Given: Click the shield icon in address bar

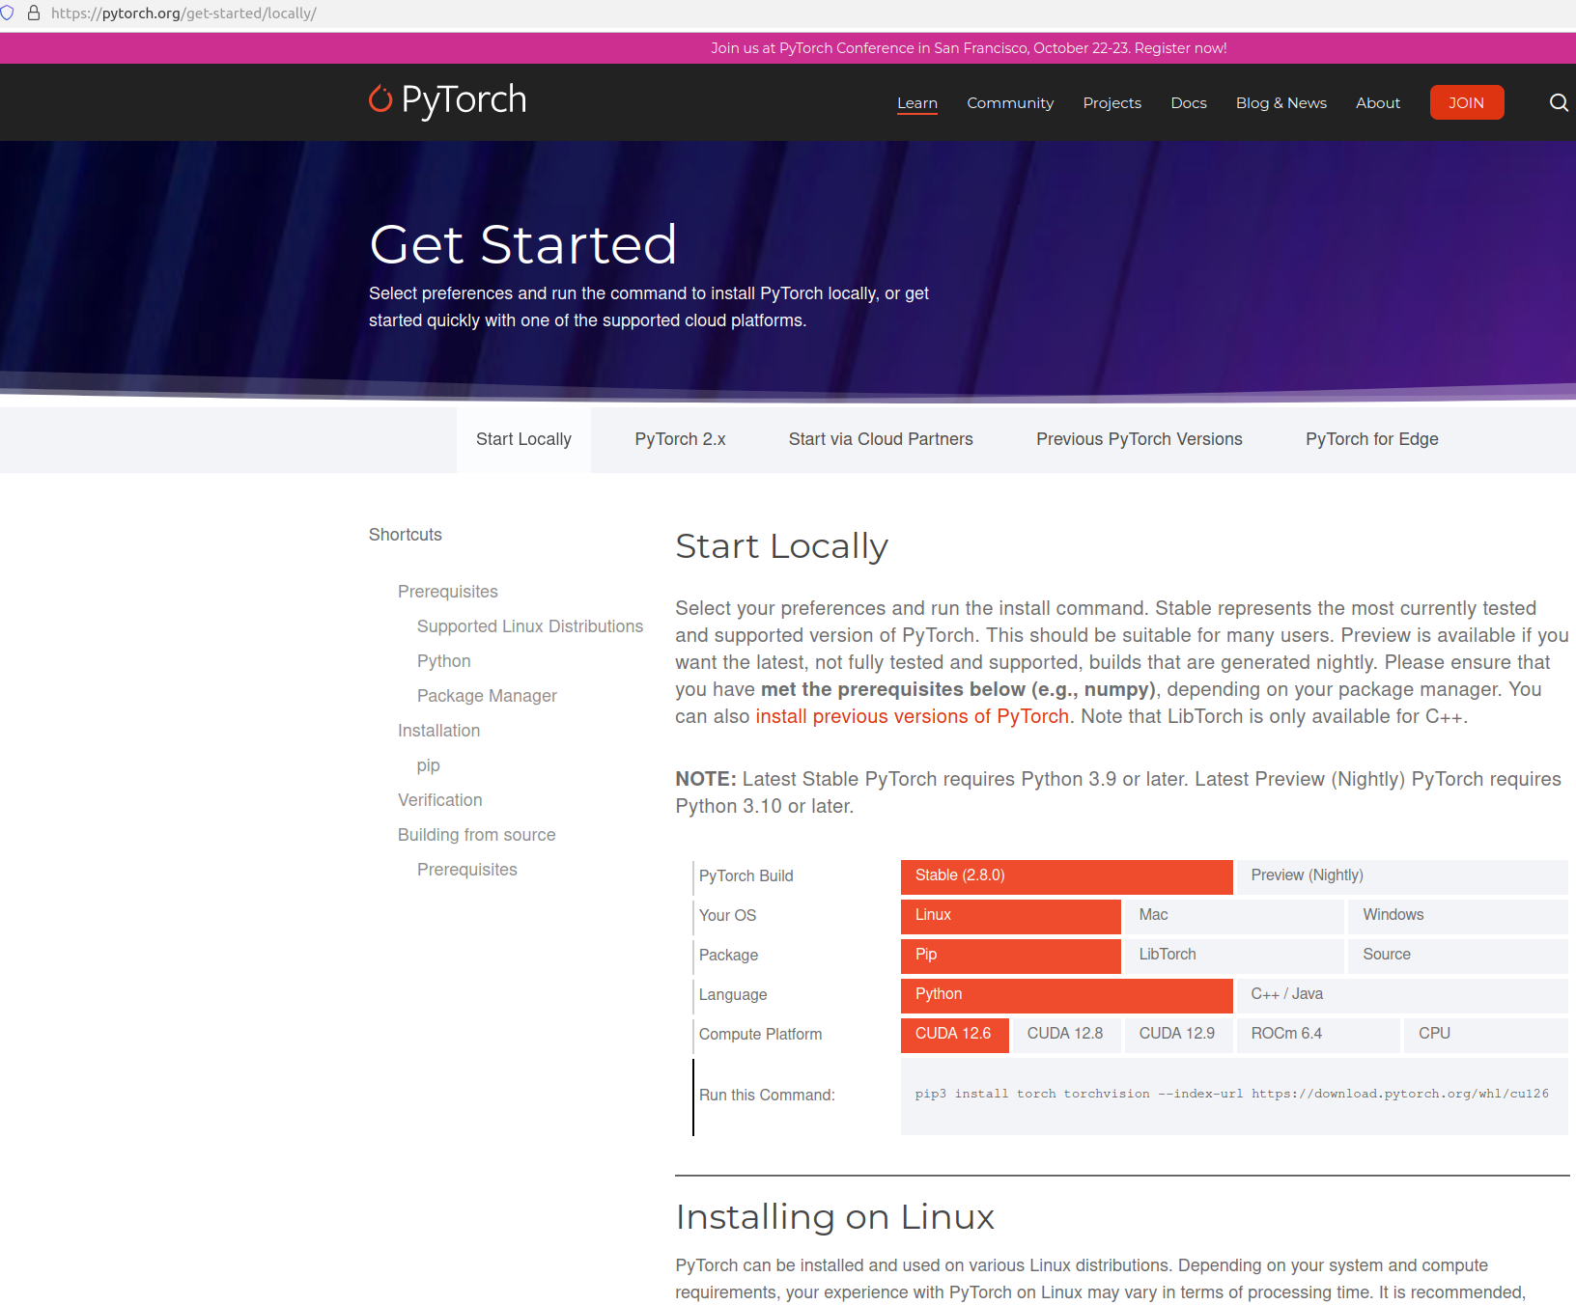Looking at the screenshot, I should click(x=7, y=14).
